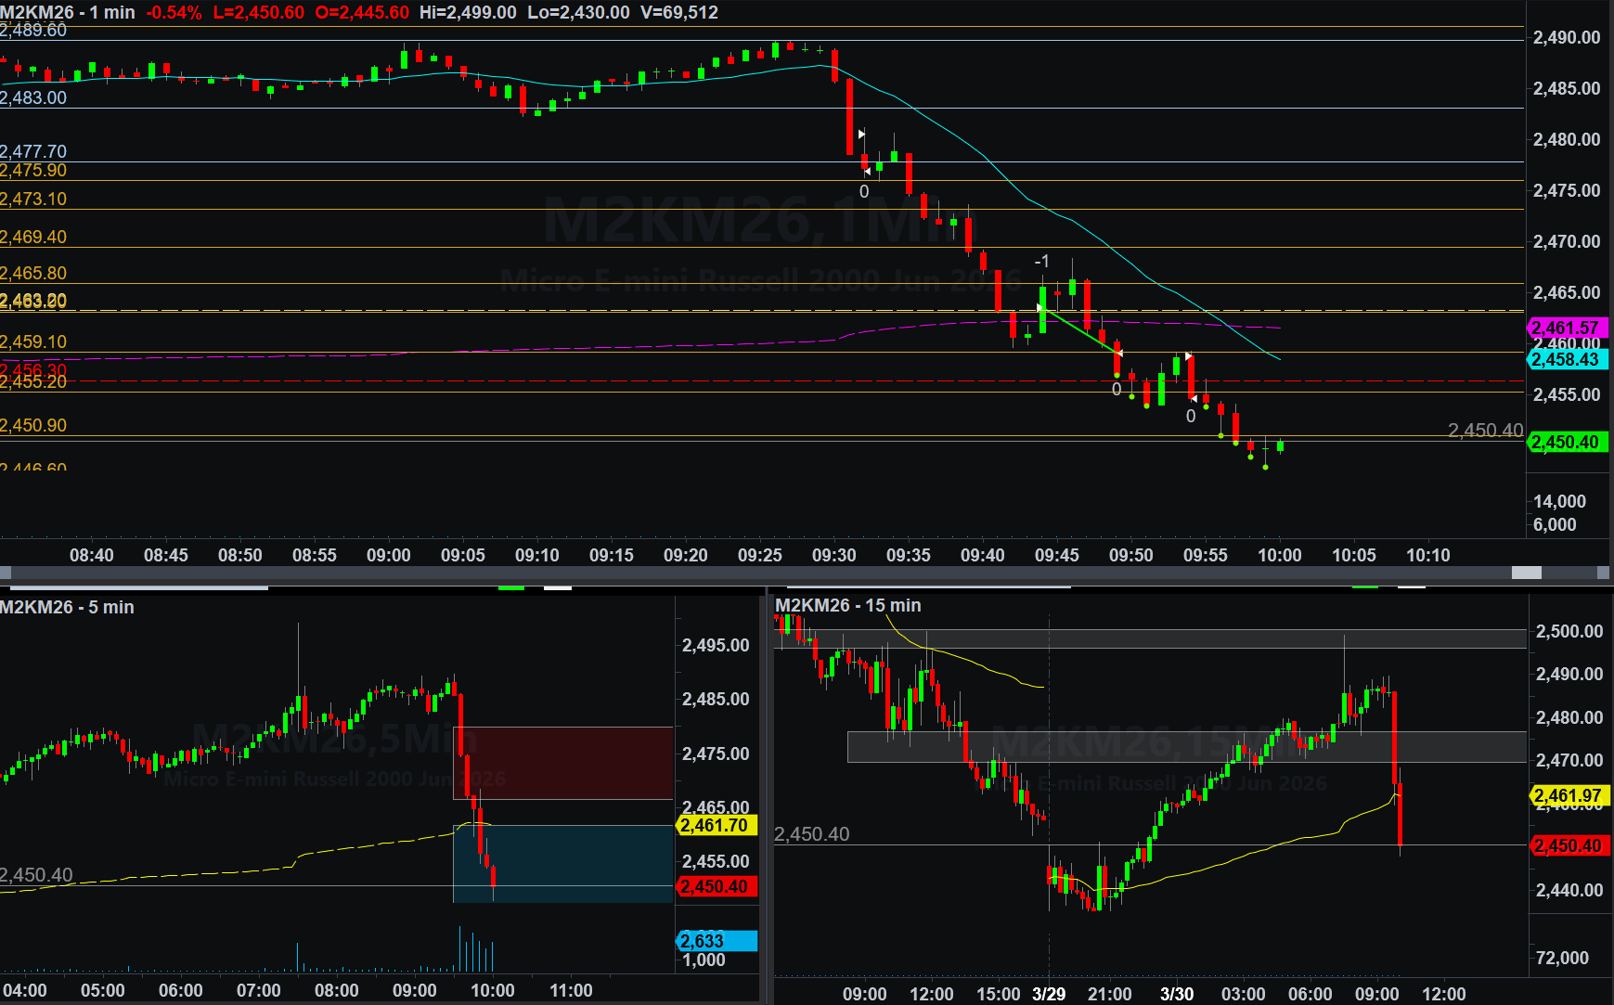Click the 1 min chart horizontal scrollbar thumb

tap(1526, 573)
